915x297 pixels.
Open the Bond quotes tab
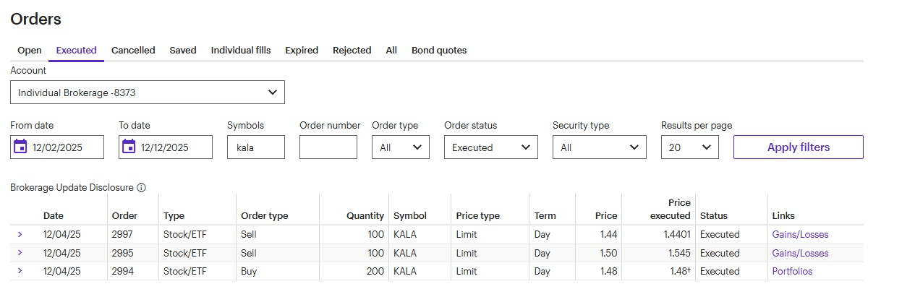click(439, 51)
